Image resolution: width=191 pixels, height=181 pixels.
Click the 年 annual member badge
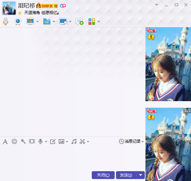pos(56,6)
